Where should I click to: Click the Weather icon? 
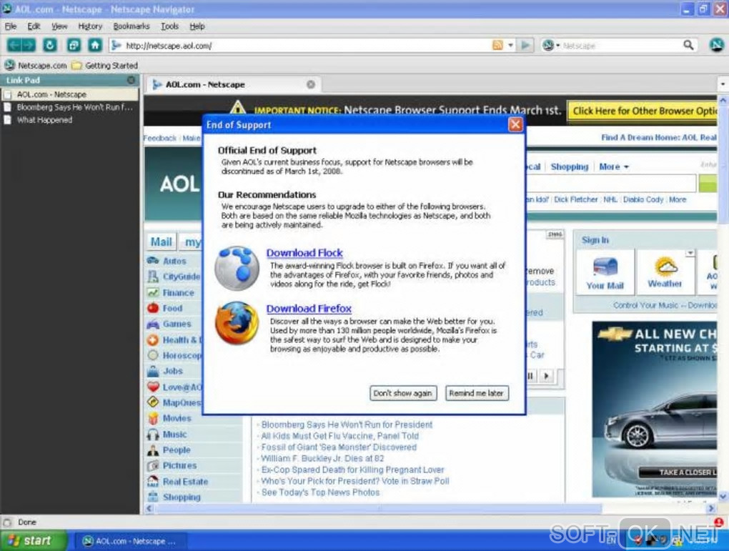tap(665, 267)
